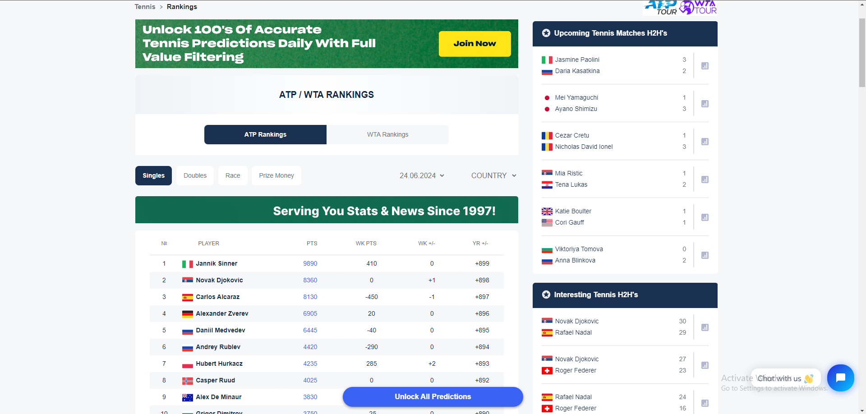
Task: Open Hubert Hurkacz's player page
Action: pos(219,363)
